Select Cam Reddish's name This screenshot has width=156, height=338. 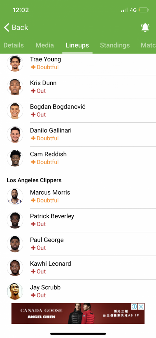[48, 154]
